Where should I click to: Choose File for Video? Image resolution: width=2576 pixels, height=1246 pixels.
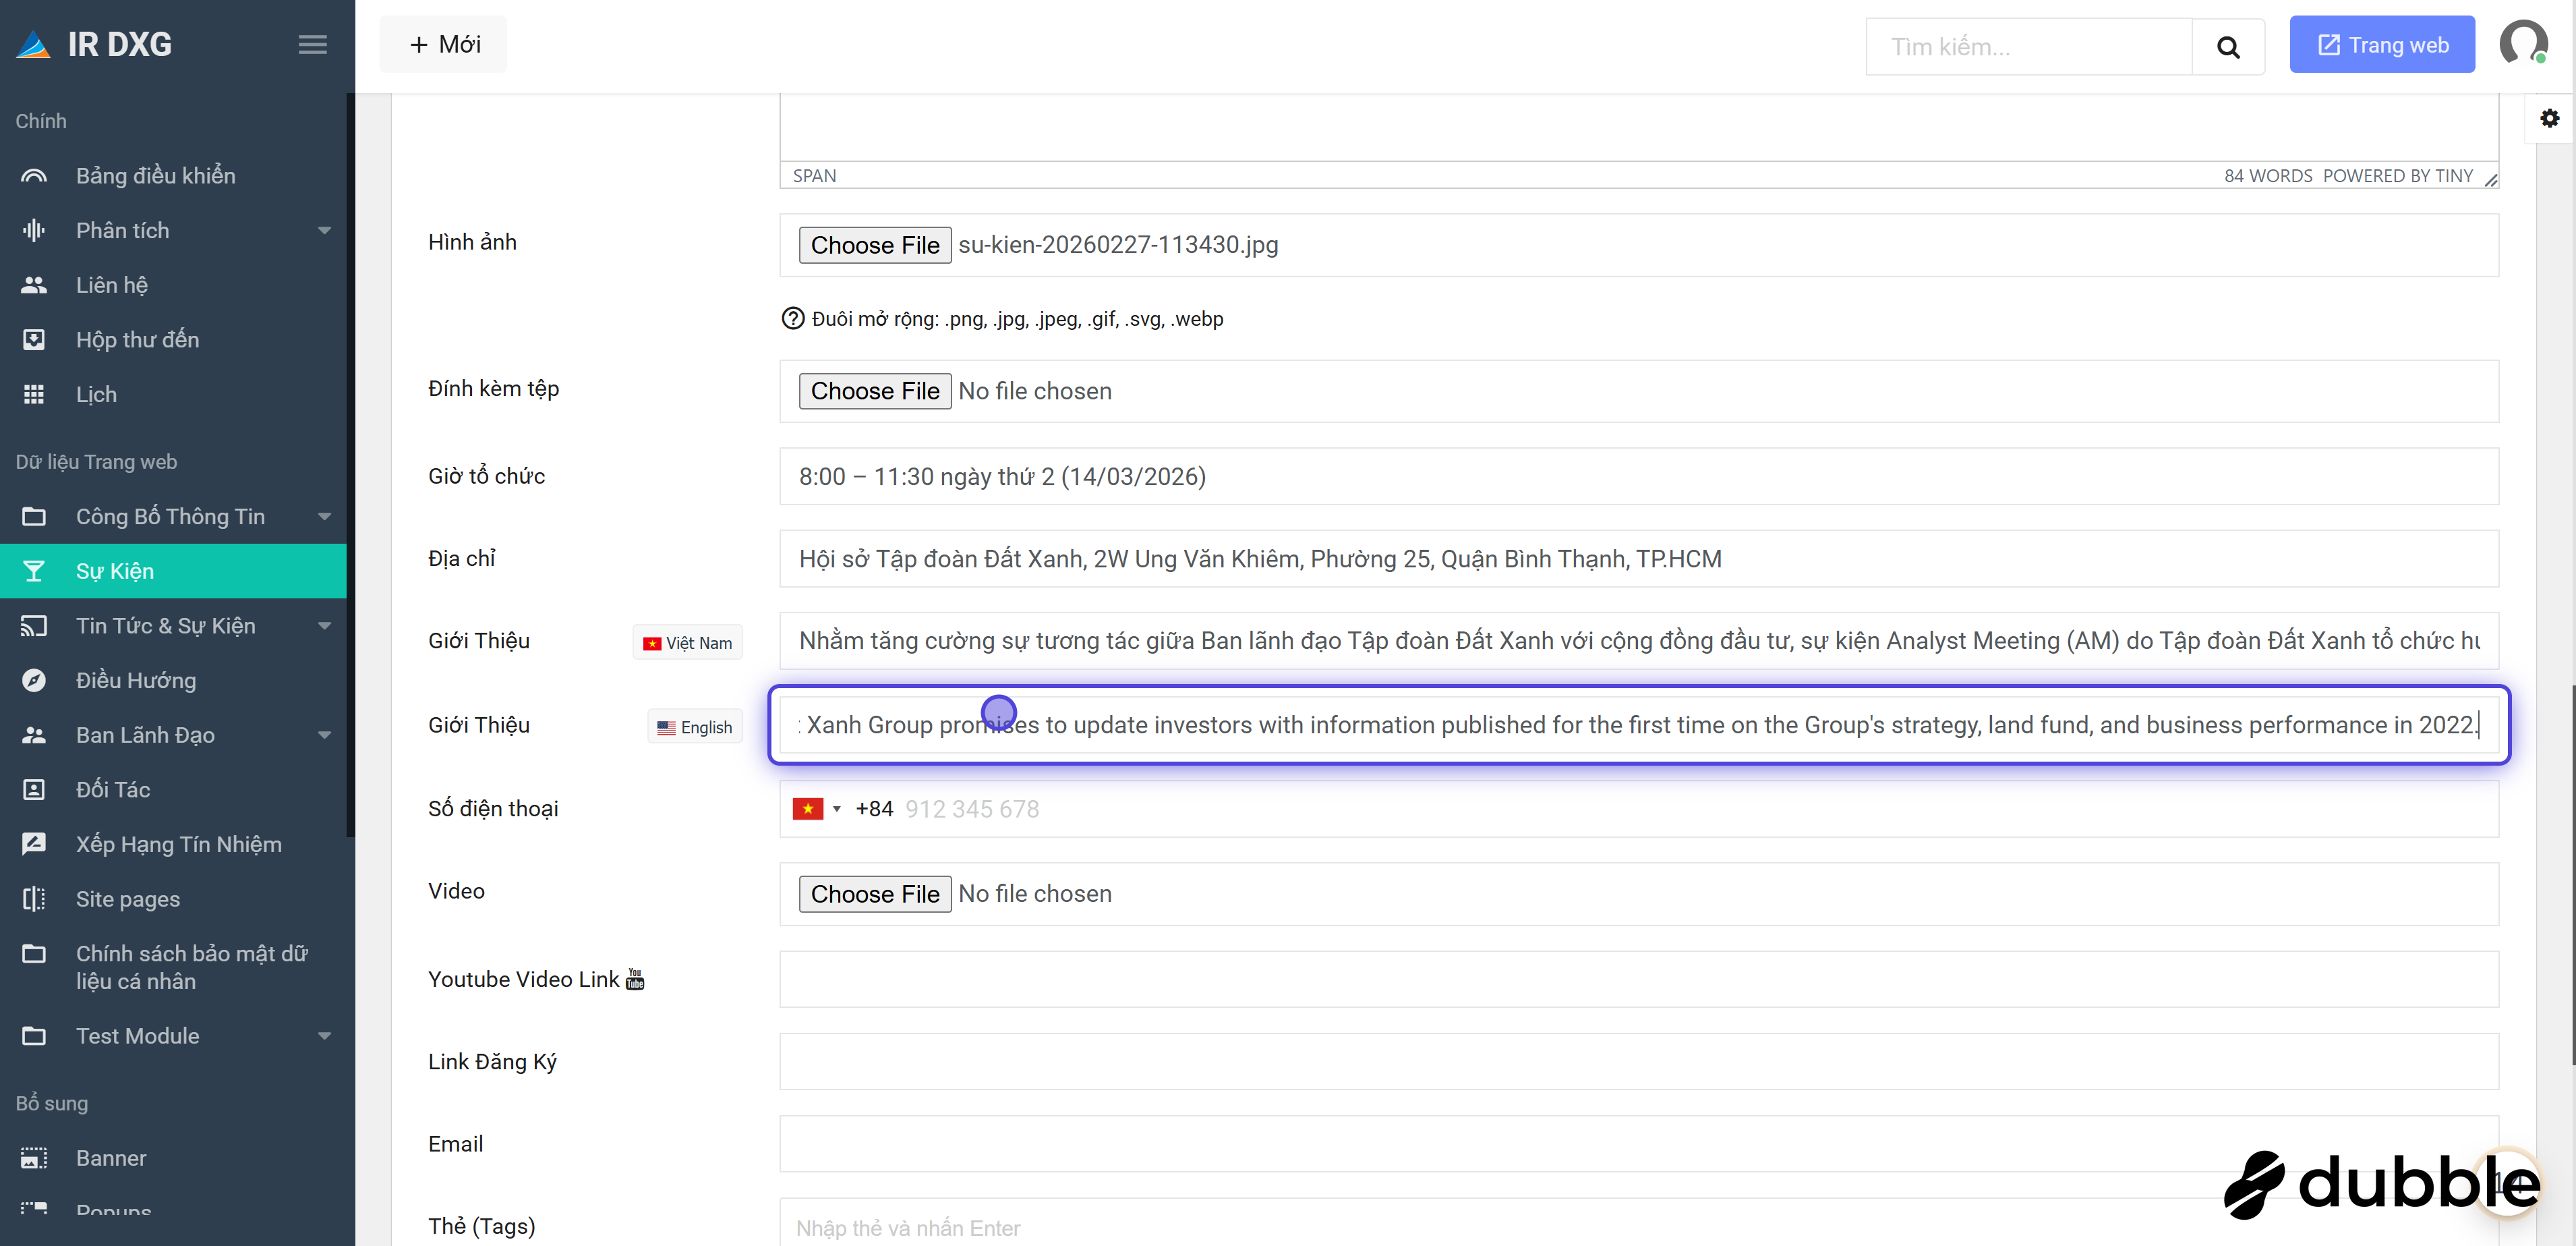coord(875,894)
